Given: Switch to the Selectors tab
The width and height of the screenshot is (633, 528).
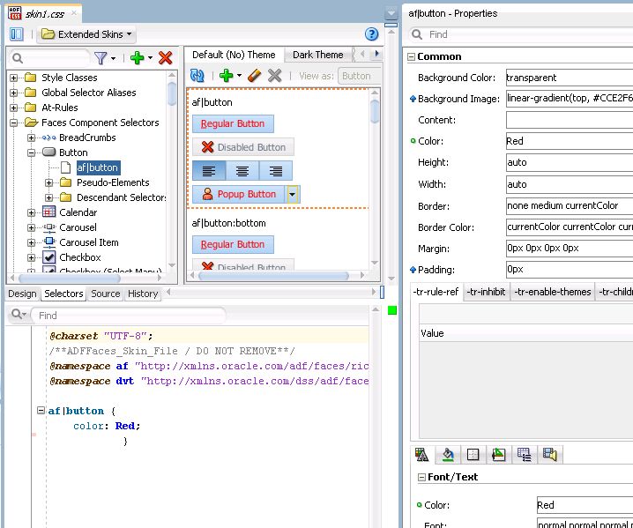Looking at the screenshot, I should tap(63, 294).
